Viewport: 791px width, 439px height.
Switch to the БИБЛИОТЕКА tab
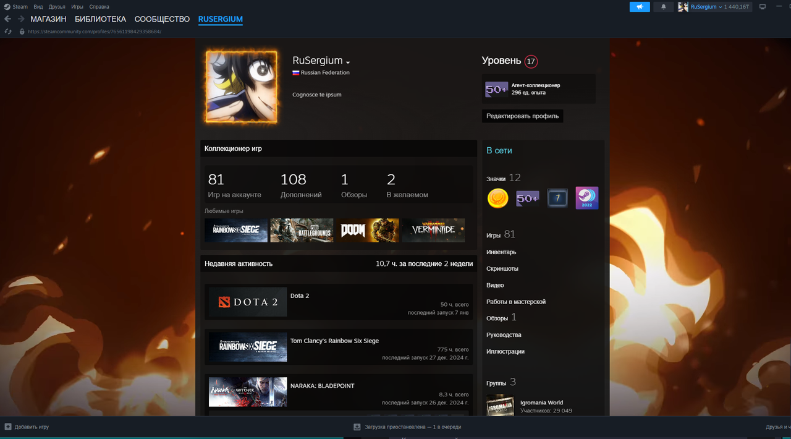tap(100, 19)
